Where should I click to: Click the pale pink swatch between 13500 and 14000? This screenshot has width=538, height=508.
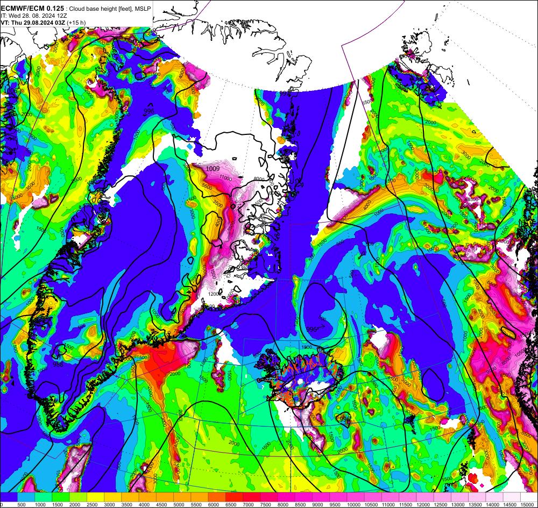[x=477, y=497]
